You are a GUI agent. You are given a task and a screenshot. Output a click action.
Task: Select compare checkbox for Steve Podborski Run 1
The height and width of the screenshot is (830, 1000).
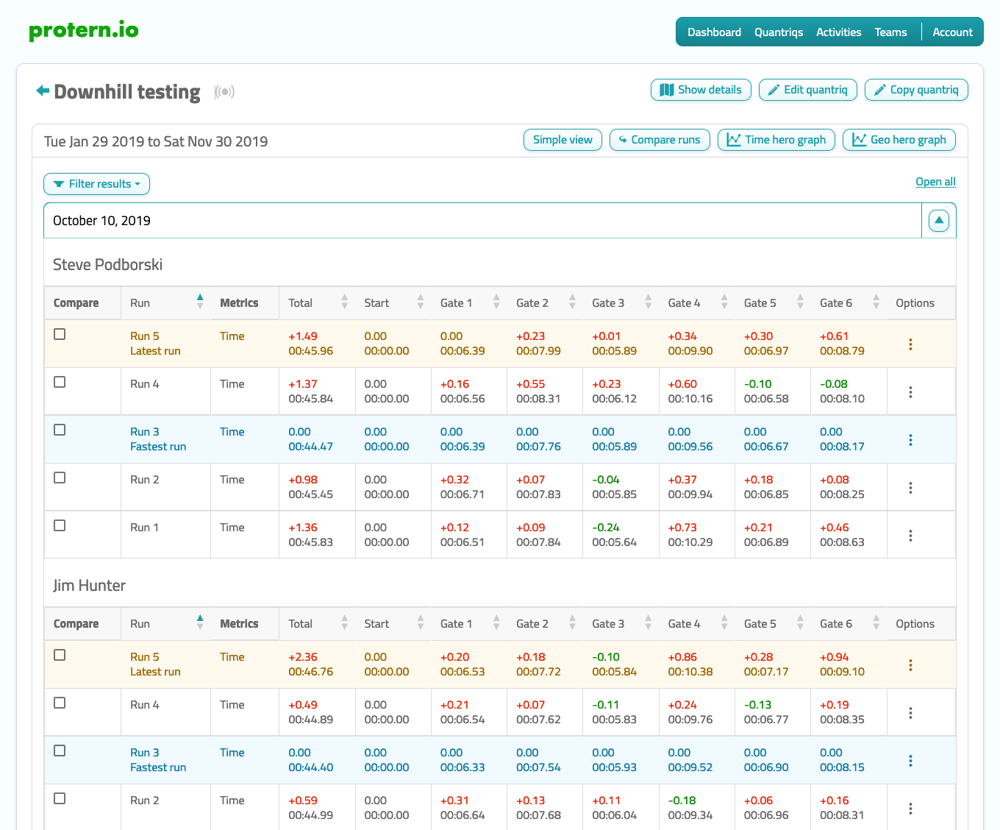[60, 525]
